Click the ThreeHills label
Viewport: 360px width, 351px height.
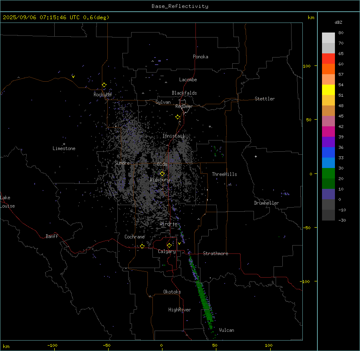pos(224,174)
